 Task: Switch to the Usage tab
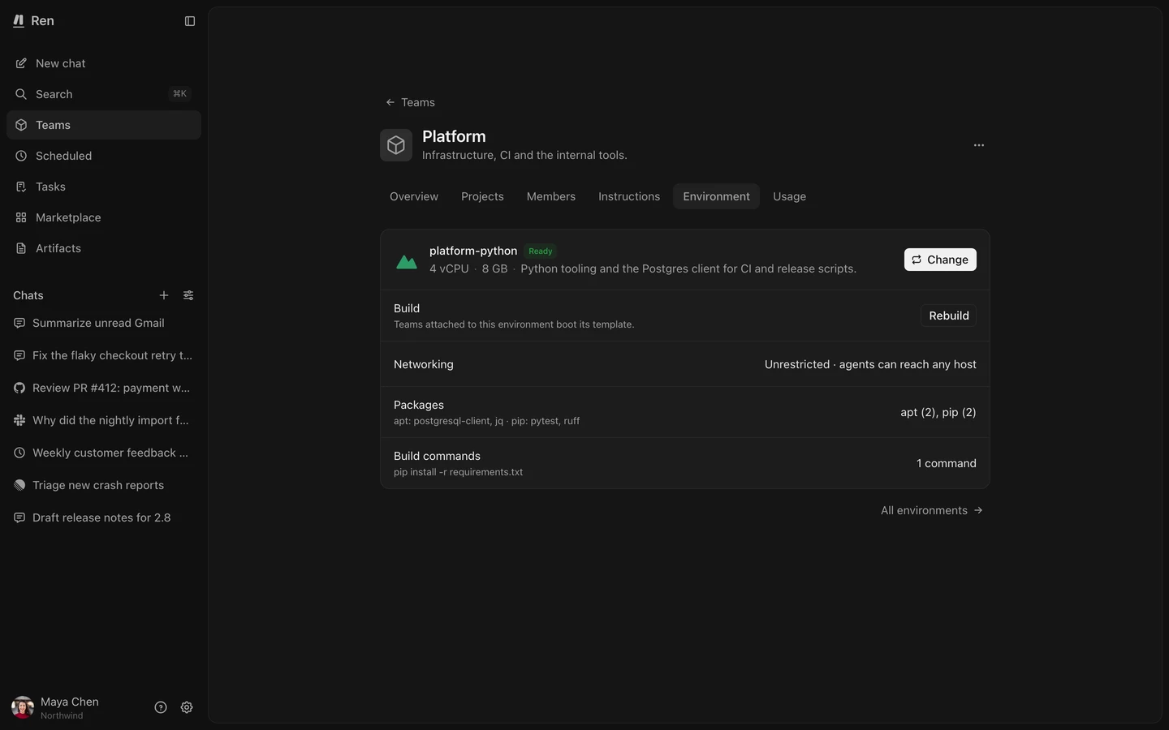(789, 196)
